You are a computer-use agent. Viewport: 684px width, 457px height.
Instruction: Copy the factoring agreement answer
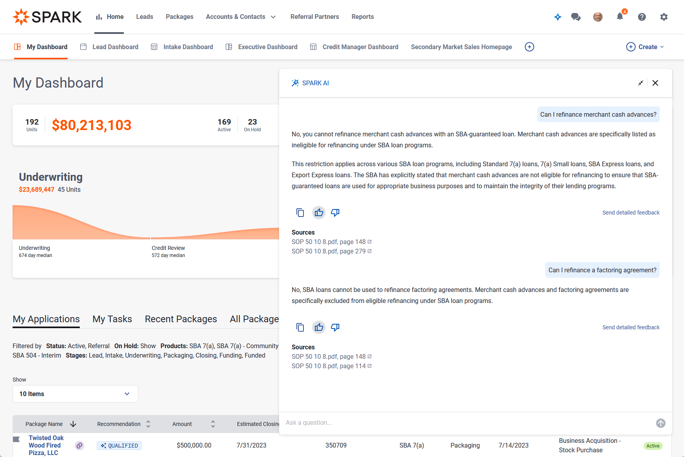pyautogui.click(x=300, y=327)
